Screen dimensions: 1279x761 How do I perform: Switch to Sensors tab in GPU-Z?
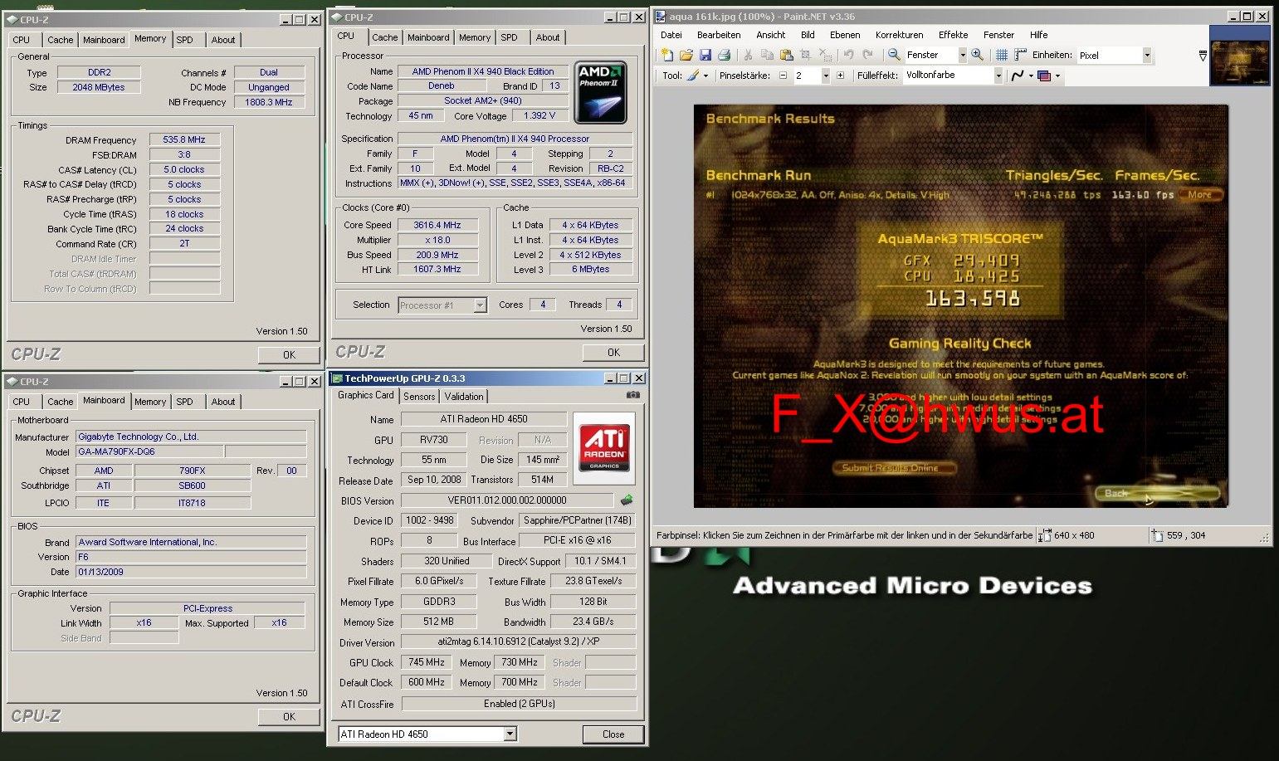pos(419,397)
